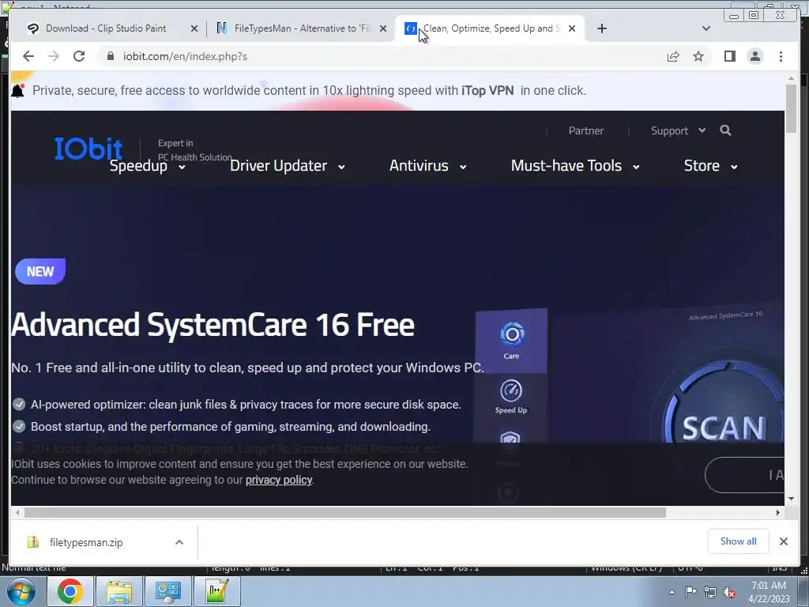
Task: Click the Speed Up icon in preview
Action: tap(511, 397)
